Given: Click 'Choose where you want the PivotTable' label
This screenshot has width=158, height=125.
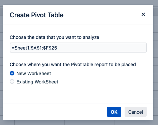Looking at the screenshot, I should coord(73,64).
